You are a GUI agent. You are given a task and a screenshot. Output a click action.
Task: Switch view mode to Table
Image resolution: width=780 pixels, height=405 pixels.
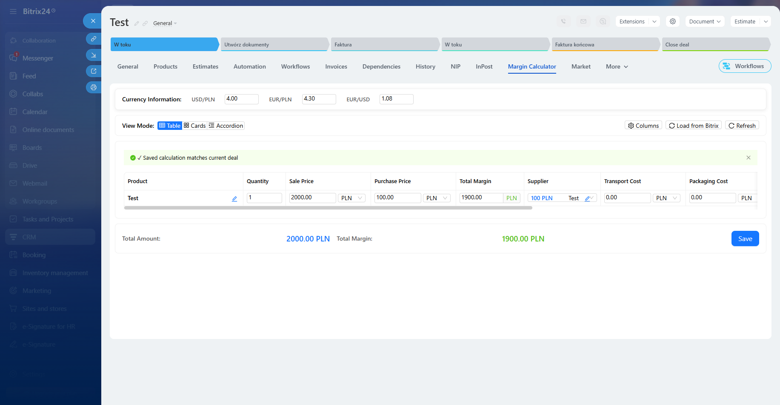(x=170, y=126)
